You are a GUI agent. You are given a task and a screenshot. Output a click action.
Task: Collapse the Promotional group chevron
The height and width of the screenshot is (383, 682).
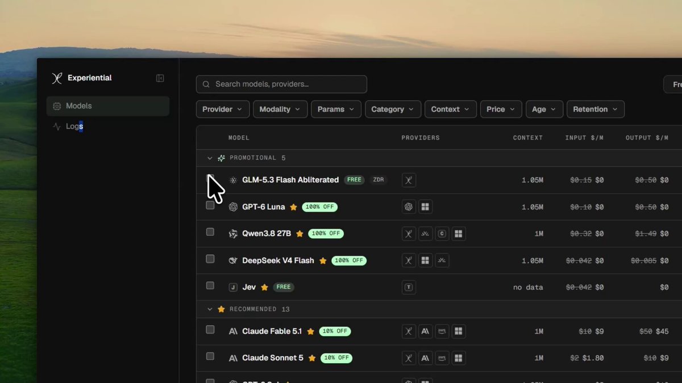(210, 158)
